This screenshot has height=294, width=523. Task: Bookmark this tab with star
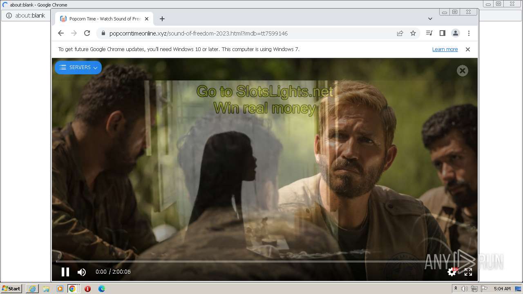413,33
